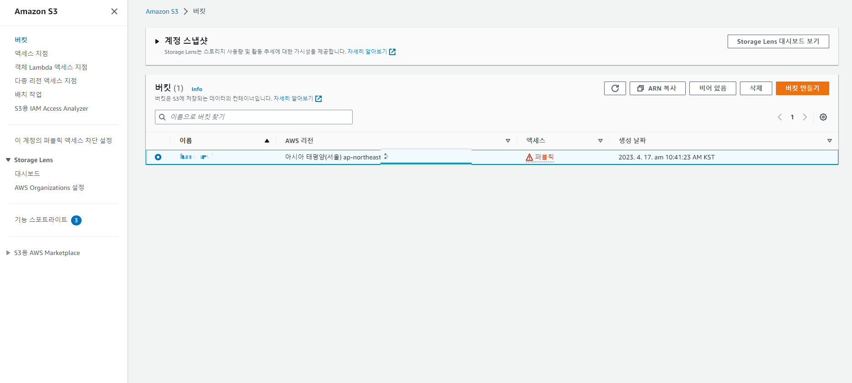This screenshot has width=852, height=383.
Task: Open 자세히 알아보기 link for Storage Lens
Action: (367, 51)
